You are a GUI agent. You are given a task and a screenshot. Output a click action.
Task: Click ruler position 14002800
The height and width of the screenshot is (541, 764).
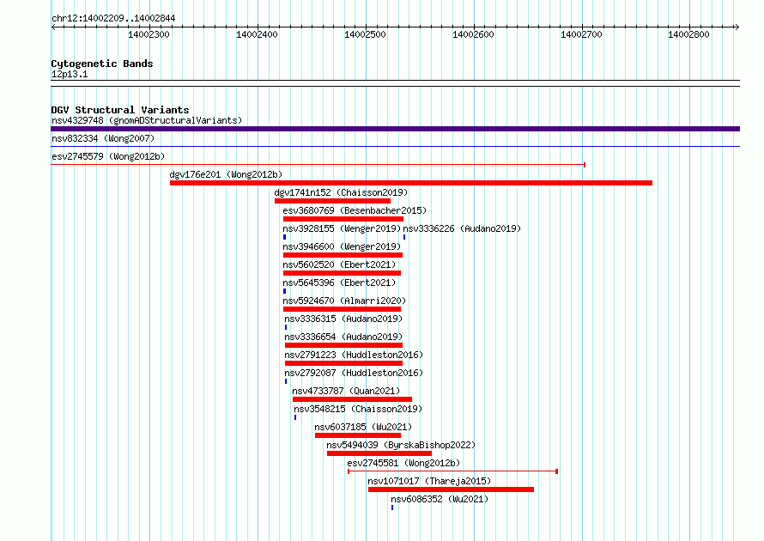[688, 34]
